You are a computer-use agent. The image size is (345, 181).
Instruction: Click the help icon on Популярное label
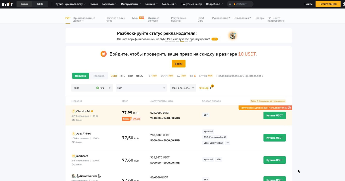point(290,108)
